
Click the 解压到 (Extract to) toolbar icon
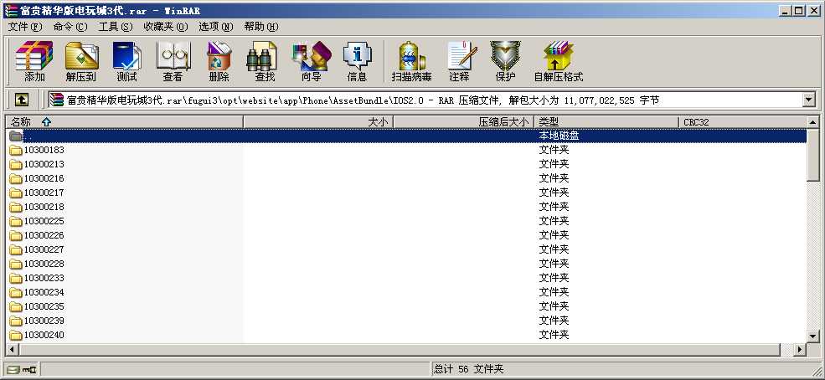[81, 61]
